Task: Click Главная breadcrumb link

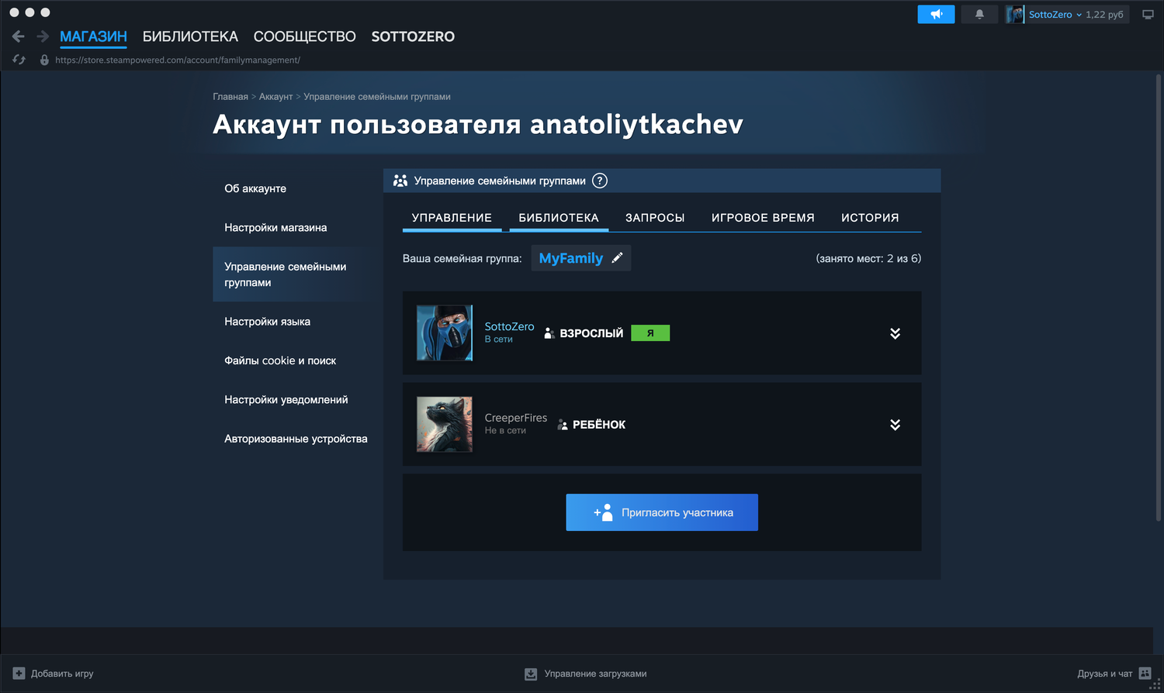Action: (x=230, y=97)
